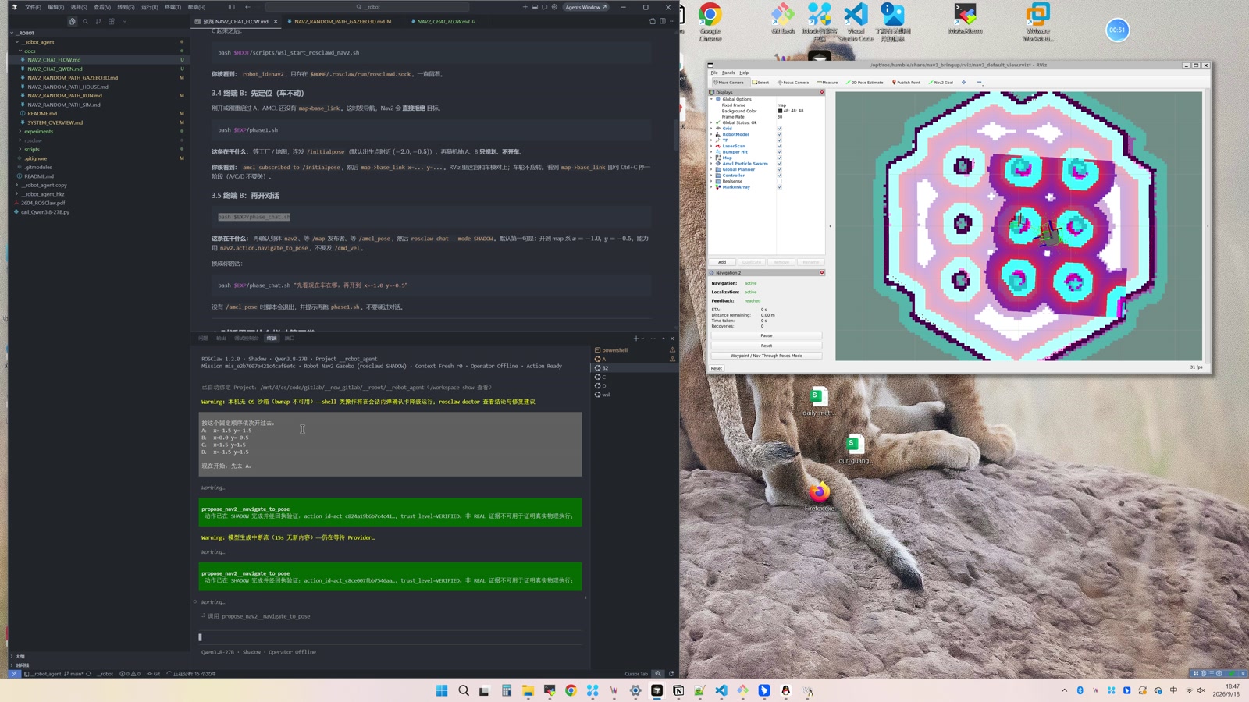Enable the Realsense display checkbox
This screenshot has height=702, width=1249.
click(x=779, y=181)
